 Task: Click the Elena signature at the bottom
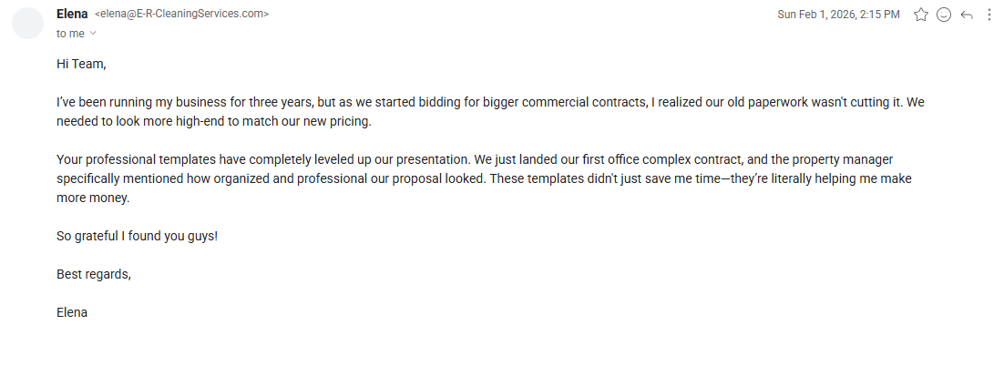[72, 312]
